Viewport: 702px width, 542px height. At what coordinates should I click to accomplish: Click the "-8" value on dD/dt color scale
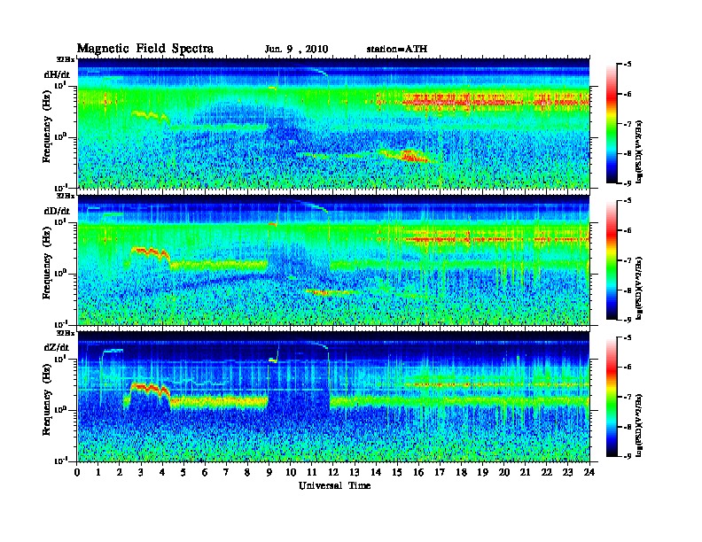coord(628,290)
